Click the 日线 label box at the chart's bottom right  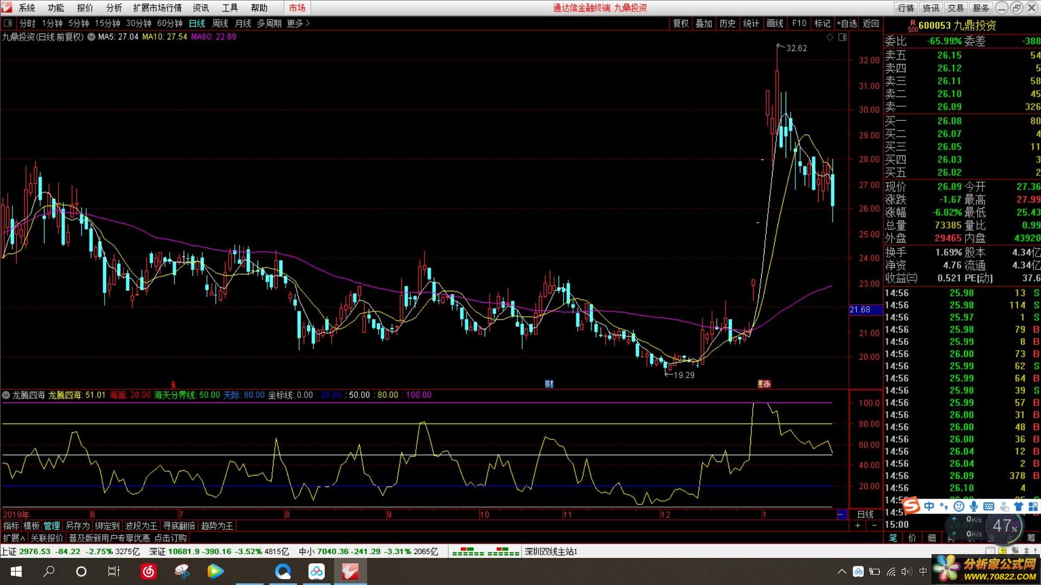point(865,514)
